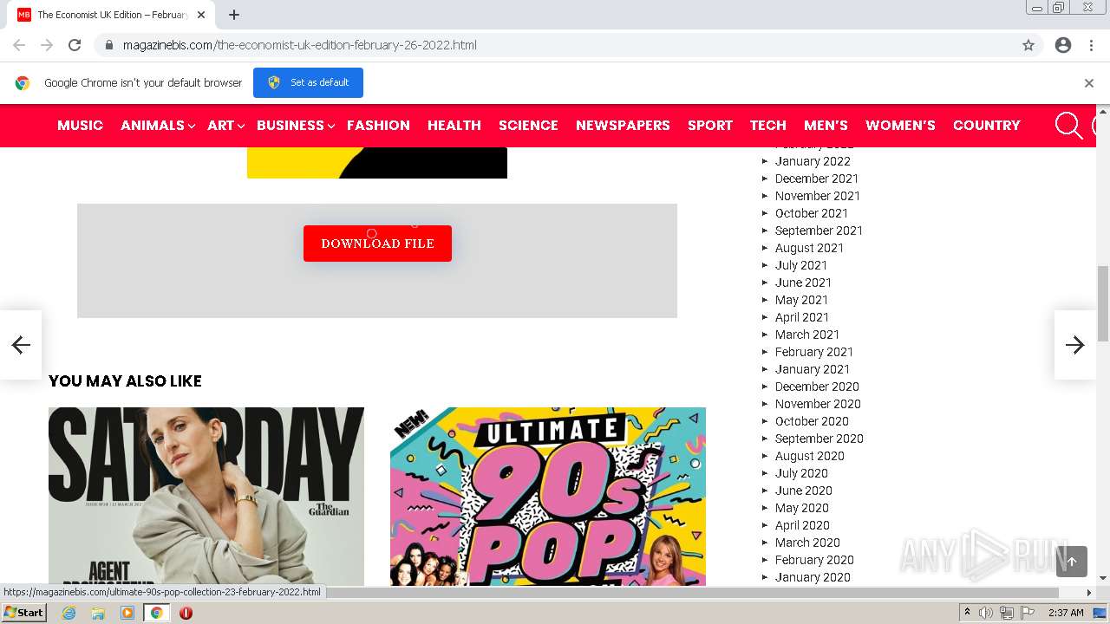
Task: Reload the current page
Action: pos(75,45)
